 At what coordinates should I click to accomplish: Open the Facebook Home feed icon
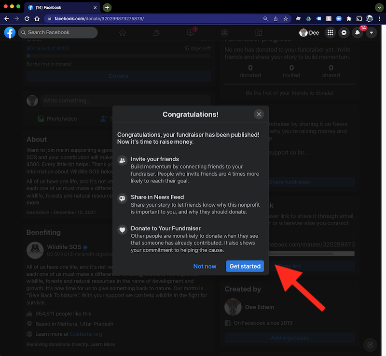(123, 33)
